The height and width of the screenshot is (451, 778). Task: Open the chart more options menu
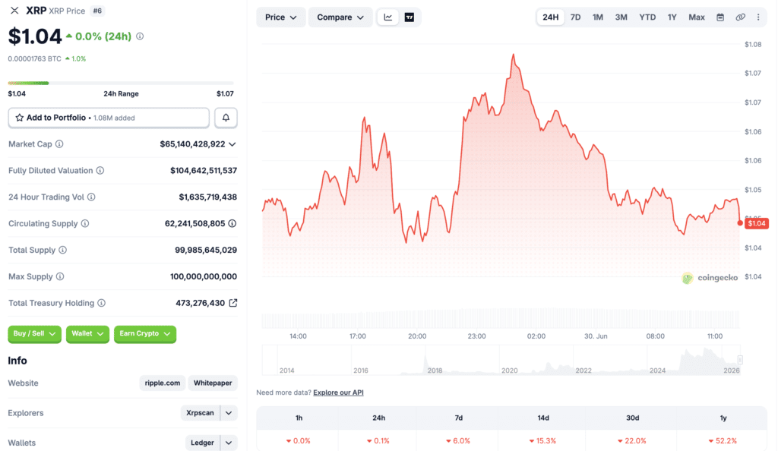pos(758,17)
